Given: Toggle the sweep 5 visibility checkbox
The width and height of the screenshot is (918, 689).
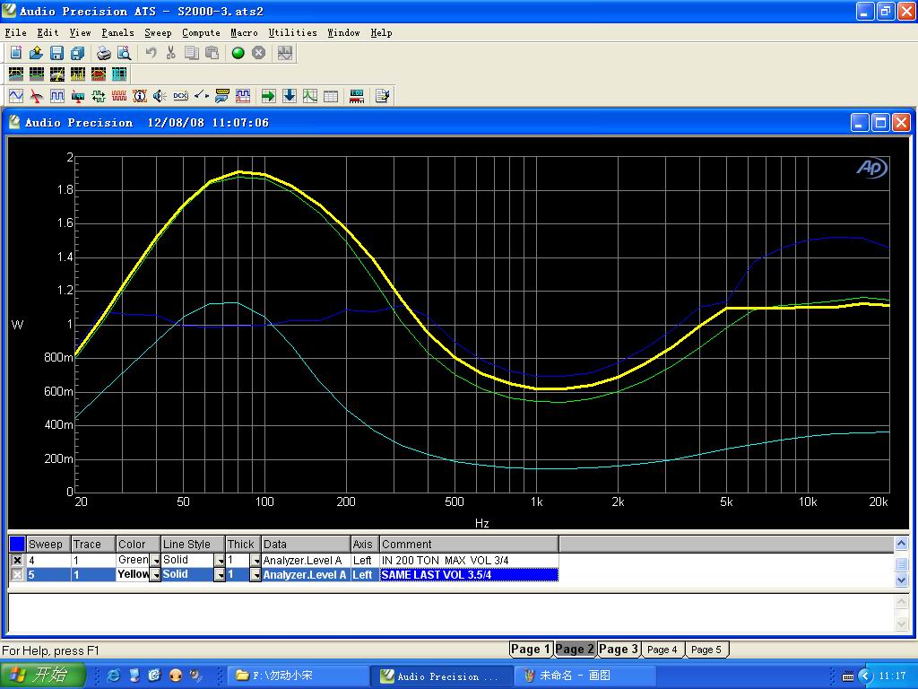Looking at the screenshot, I should 17,574.
